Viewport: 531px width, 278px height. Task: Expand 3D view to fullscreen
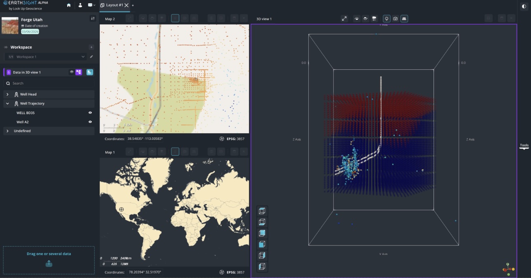click(344, 19)
